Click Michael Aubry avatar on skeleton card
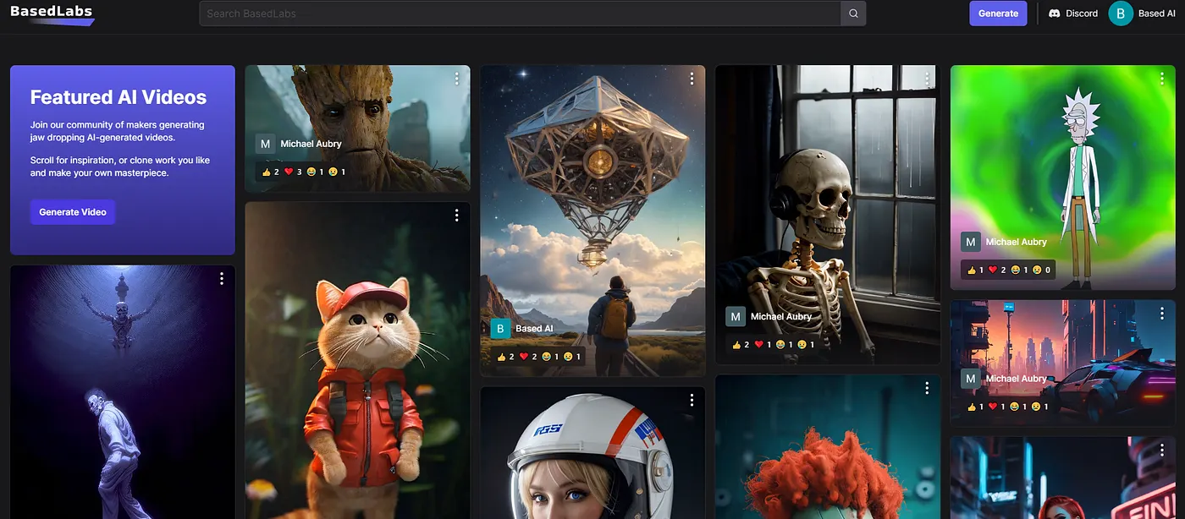 pyautogui.click(x=736, y=317)
